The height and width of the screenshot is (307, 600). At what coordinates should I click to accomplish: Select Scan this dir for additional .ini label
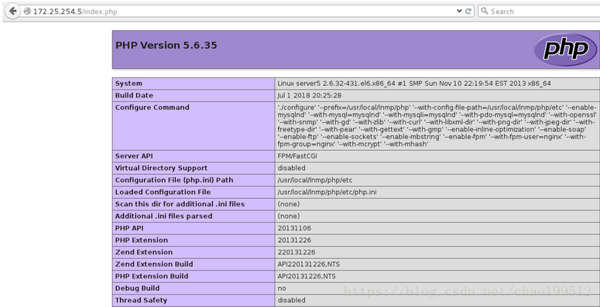(x=180, y=204)
